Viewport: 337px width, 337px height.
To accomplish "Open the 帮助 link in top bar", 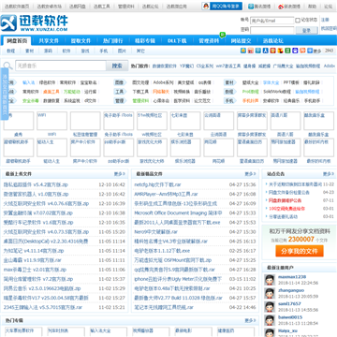I will [x=313, y=7].
